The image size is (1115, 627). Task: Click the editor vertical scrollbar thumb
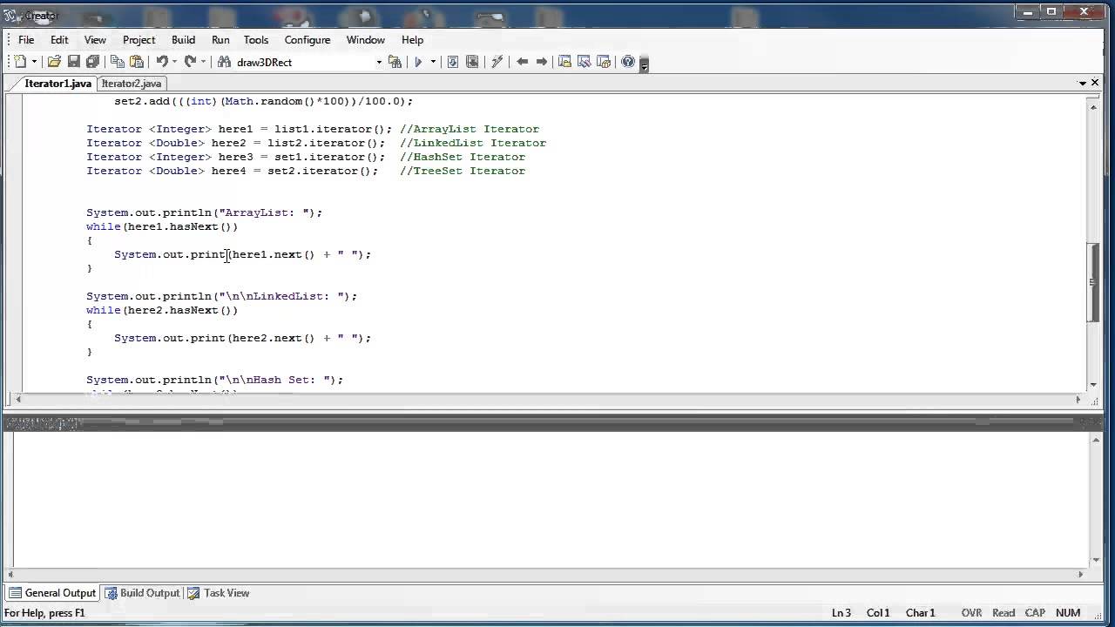[x=1093, y=283]
